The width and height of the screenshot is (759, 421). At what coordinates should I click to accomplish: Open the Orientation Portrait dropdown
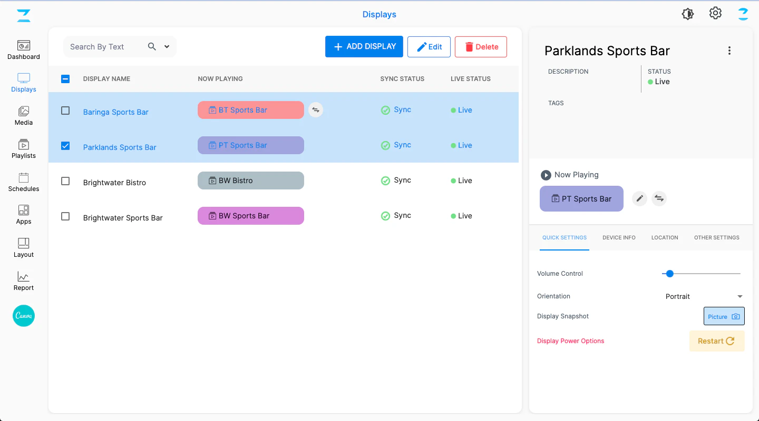pos(704,296)
